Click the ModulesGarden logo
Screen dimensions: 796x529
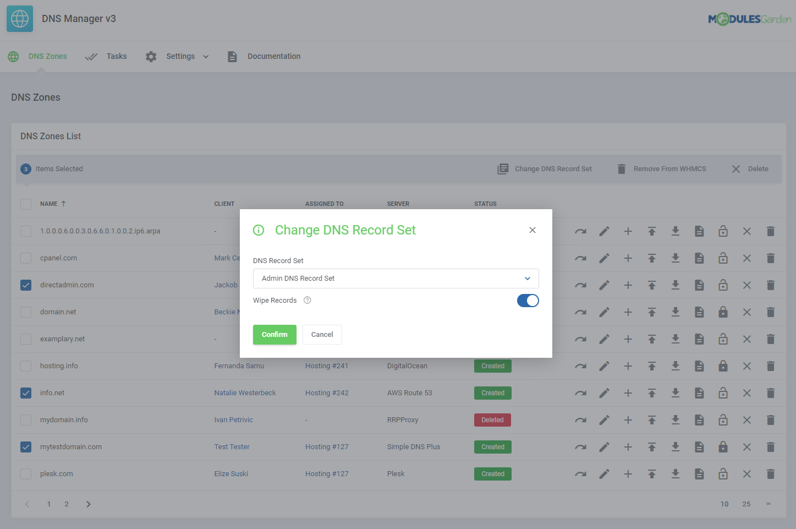tap(749, 19)
